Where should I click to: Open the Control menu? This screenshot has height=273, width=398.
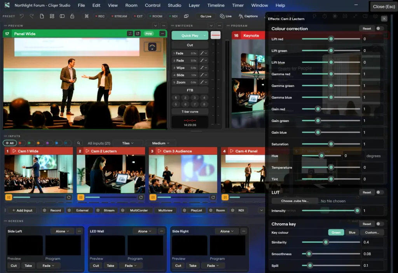[x=152, y=5]
